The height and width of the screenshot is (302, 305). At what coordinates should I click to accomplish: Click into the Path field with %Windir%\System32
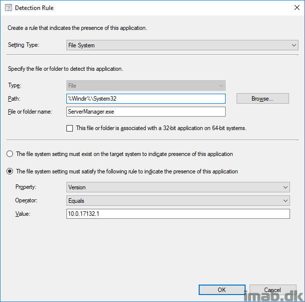point(146,99)
